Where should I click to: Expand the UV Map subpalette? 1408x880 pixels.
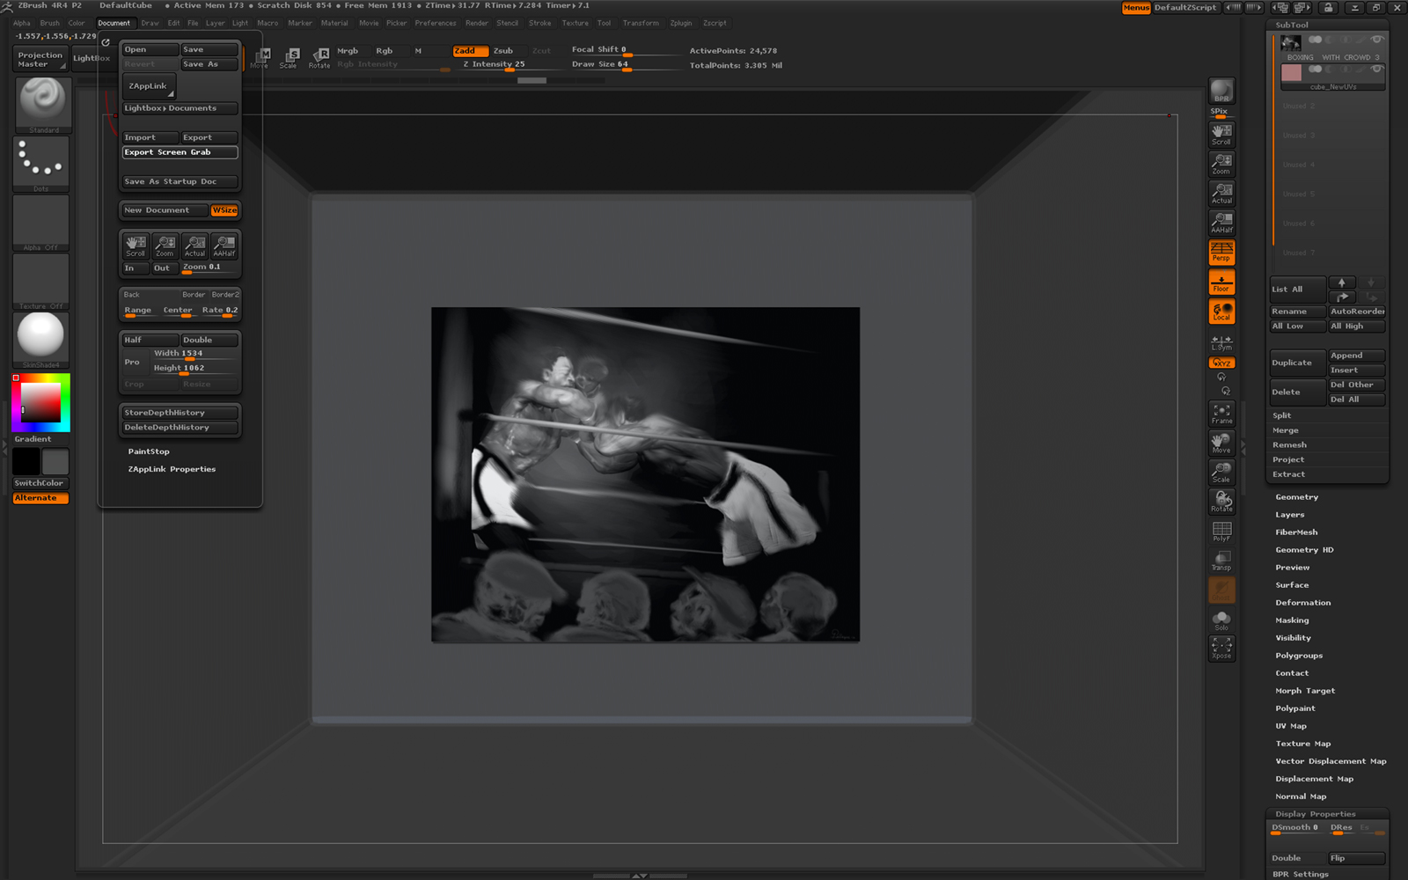[x=1291, y=726]
